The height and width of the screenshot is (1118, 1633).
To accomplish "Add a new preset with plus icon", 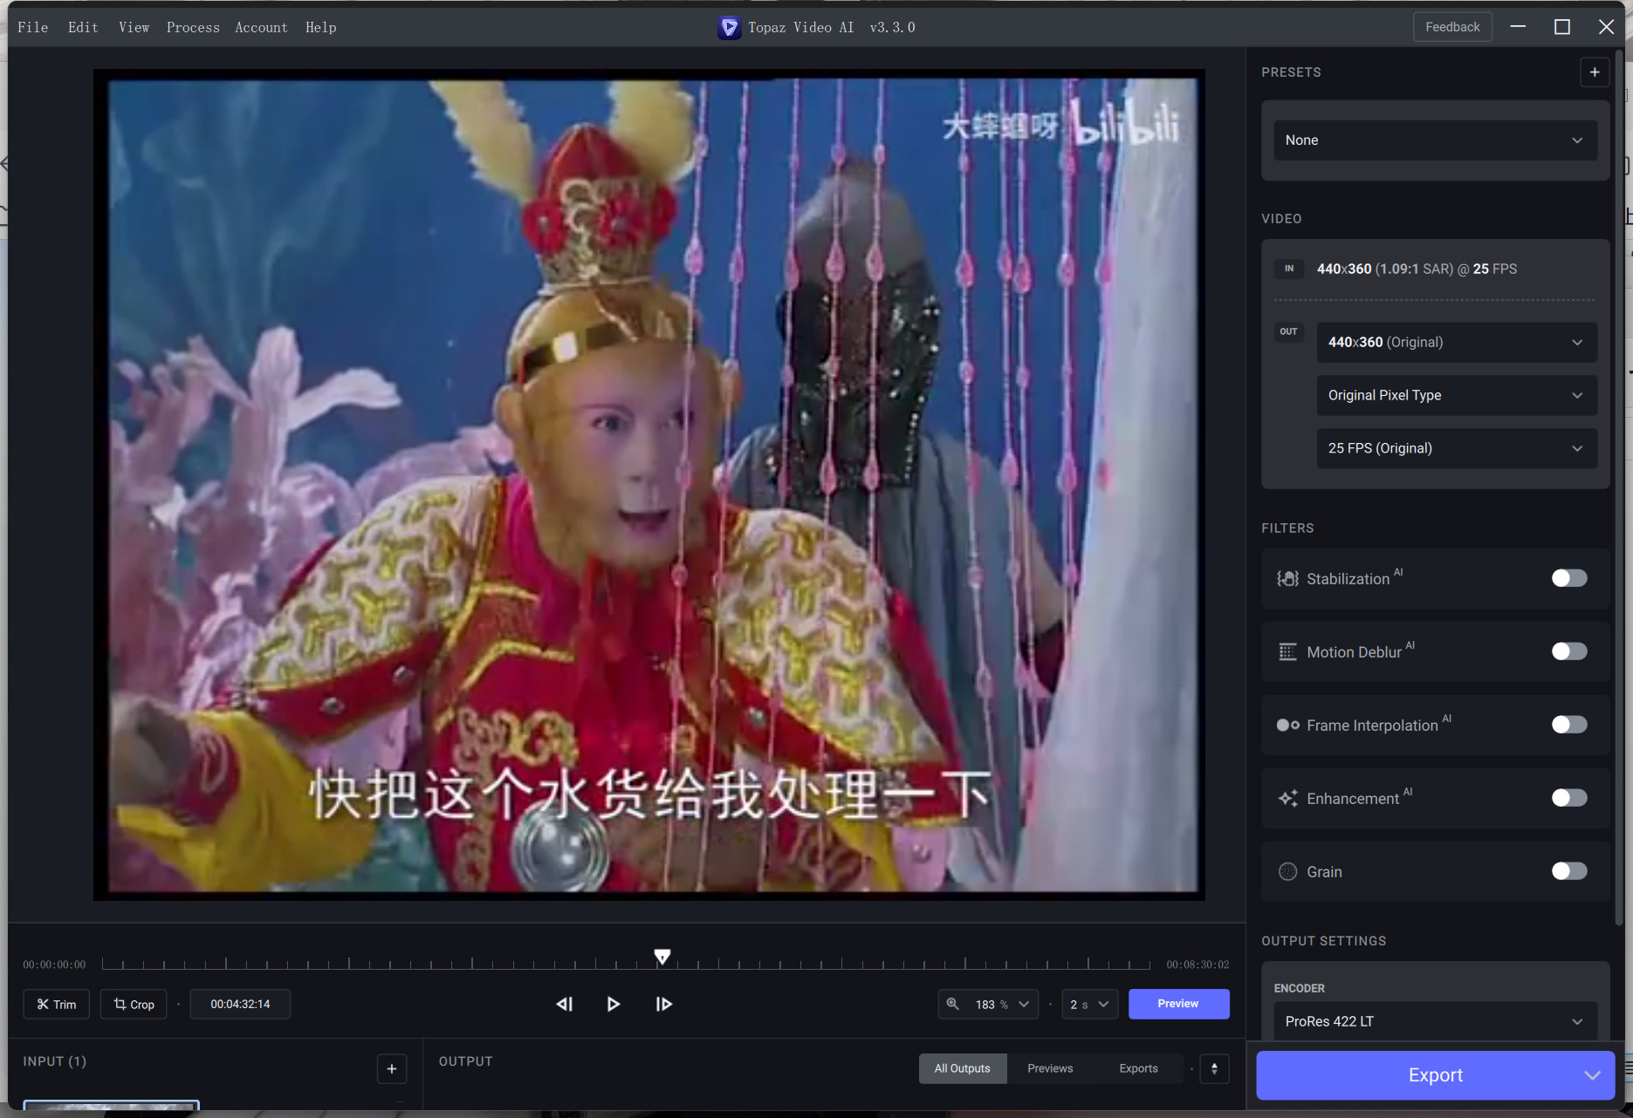I will point(1595,72).
